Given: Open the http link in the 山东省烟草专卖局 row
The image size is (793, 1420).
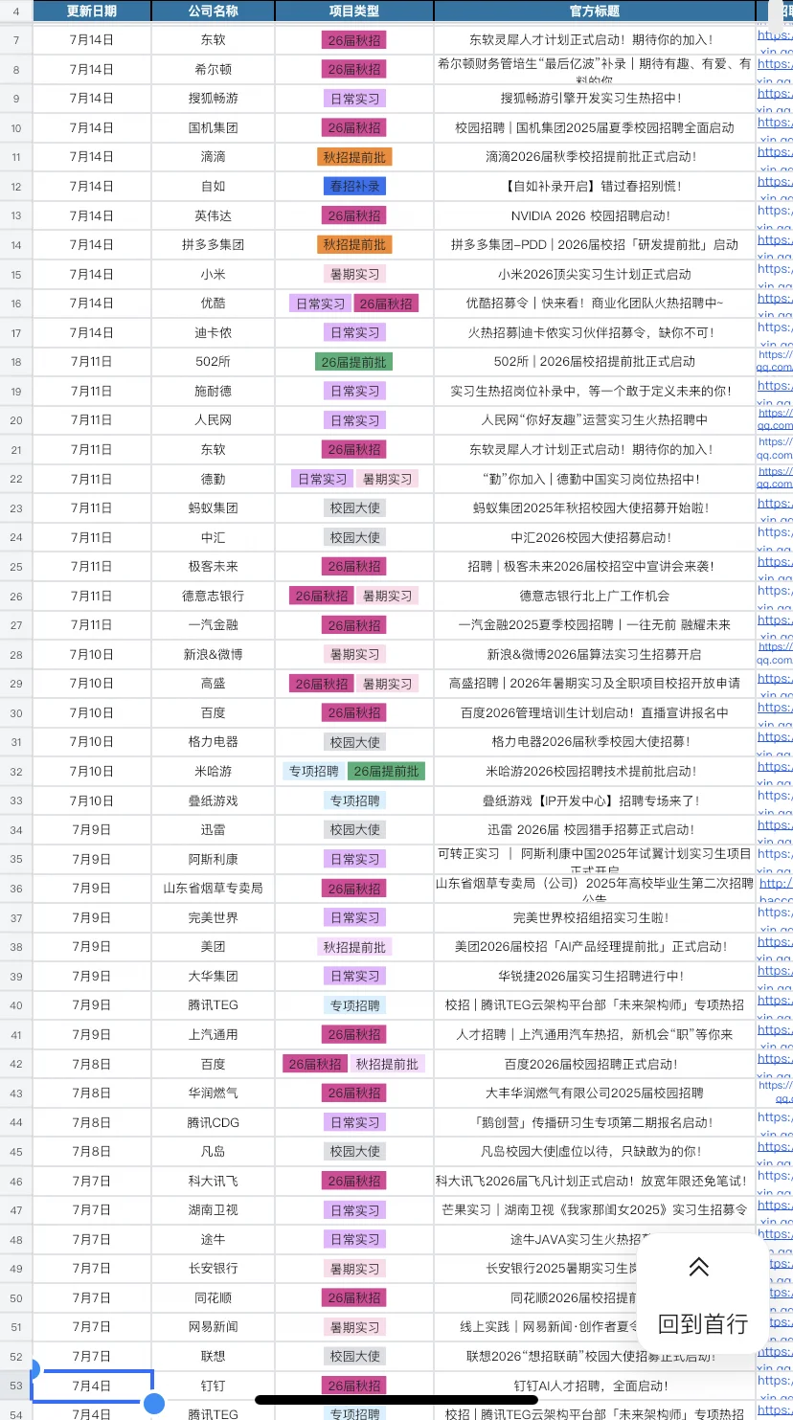Looking at the screenshot, I should pyautogui.click(x=775, y=889).
